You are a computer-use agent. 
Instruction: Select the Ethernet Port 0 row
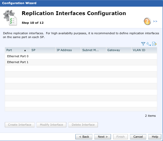18,56
